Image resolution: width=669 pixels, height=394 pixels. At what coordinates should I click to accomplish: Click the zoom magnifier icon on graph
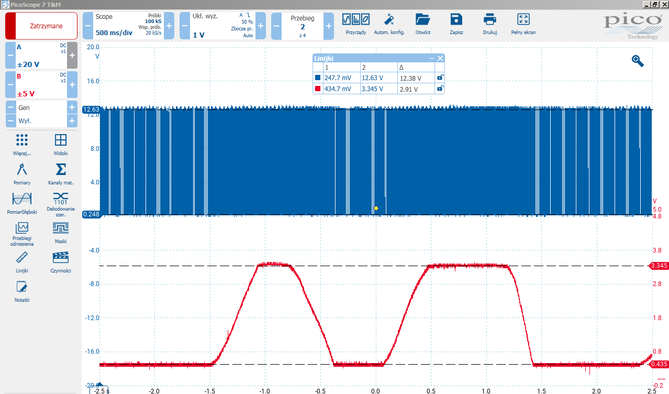(x=638, y=61)
